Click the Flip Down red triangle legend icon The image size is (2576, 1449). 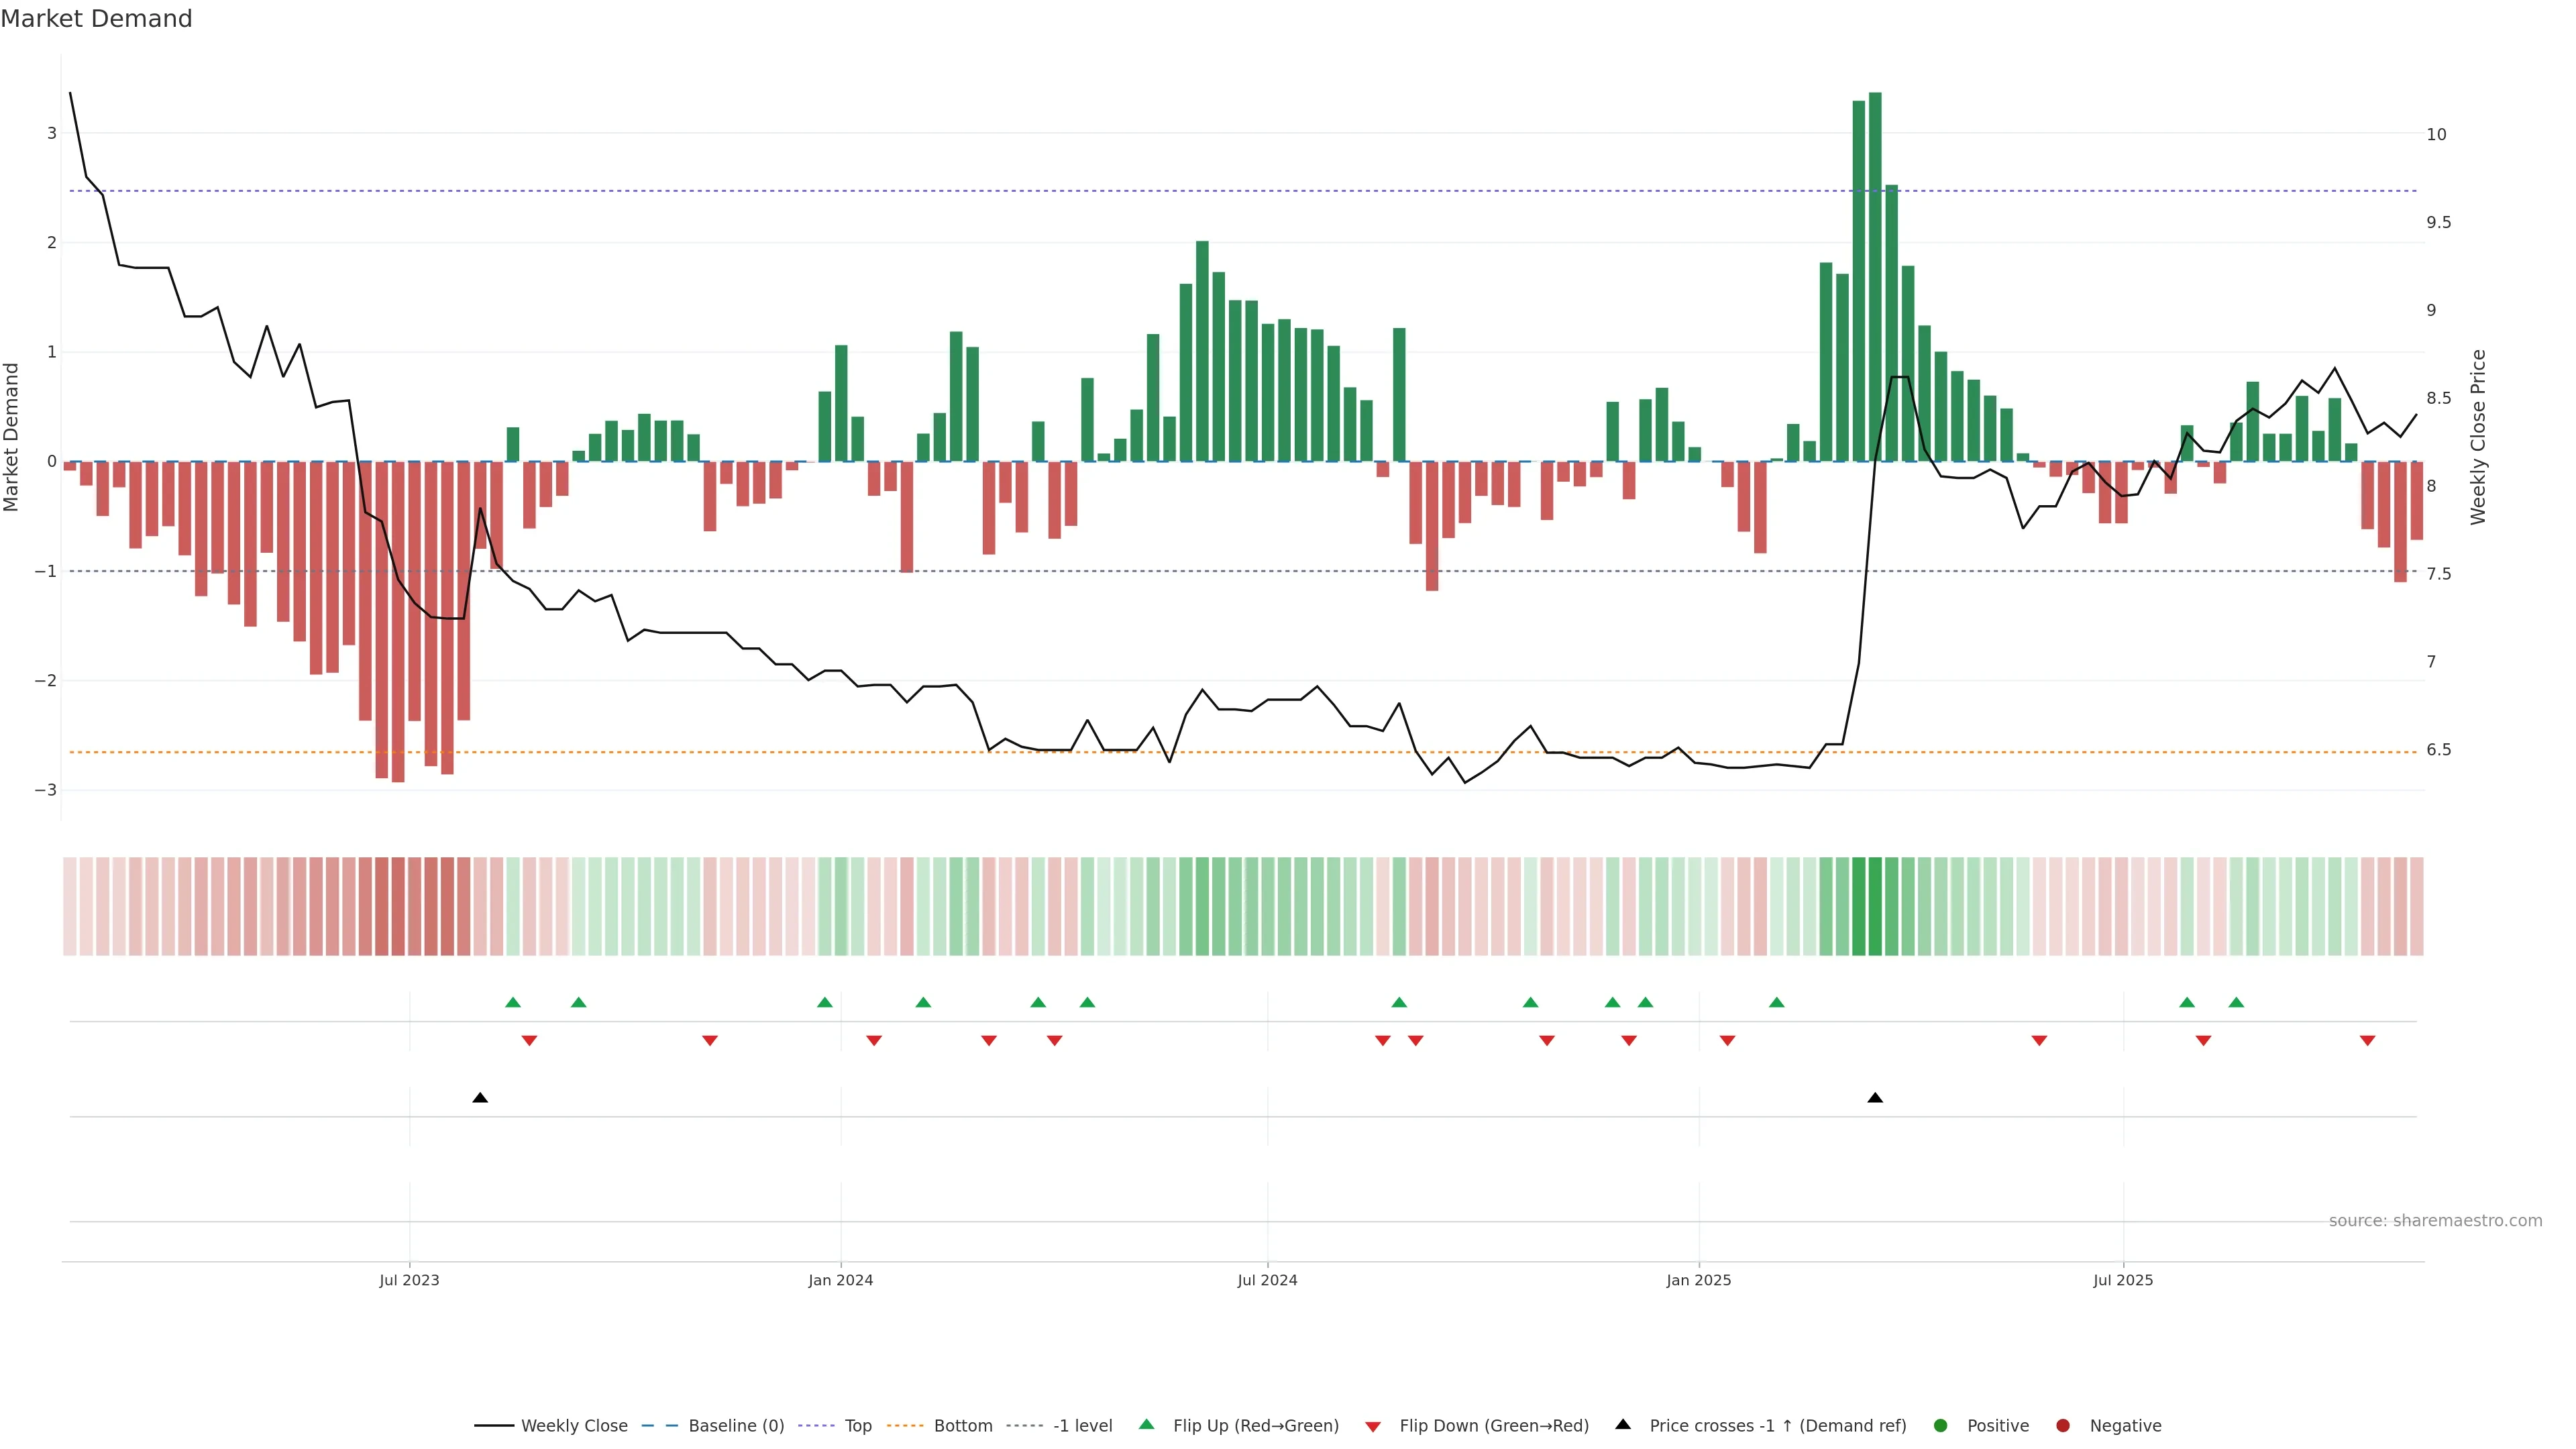[x=1373, y=1427]
